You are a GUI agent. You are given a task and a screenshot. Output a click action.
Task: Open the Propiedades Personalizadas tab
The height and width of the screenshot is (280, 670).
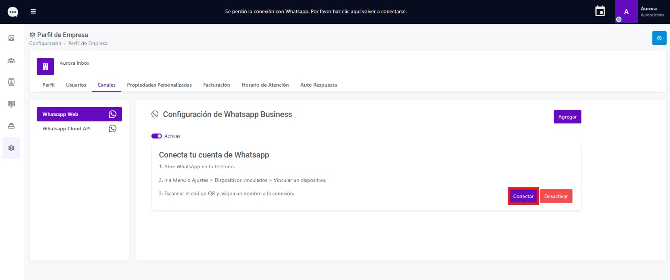pos(159,85)
